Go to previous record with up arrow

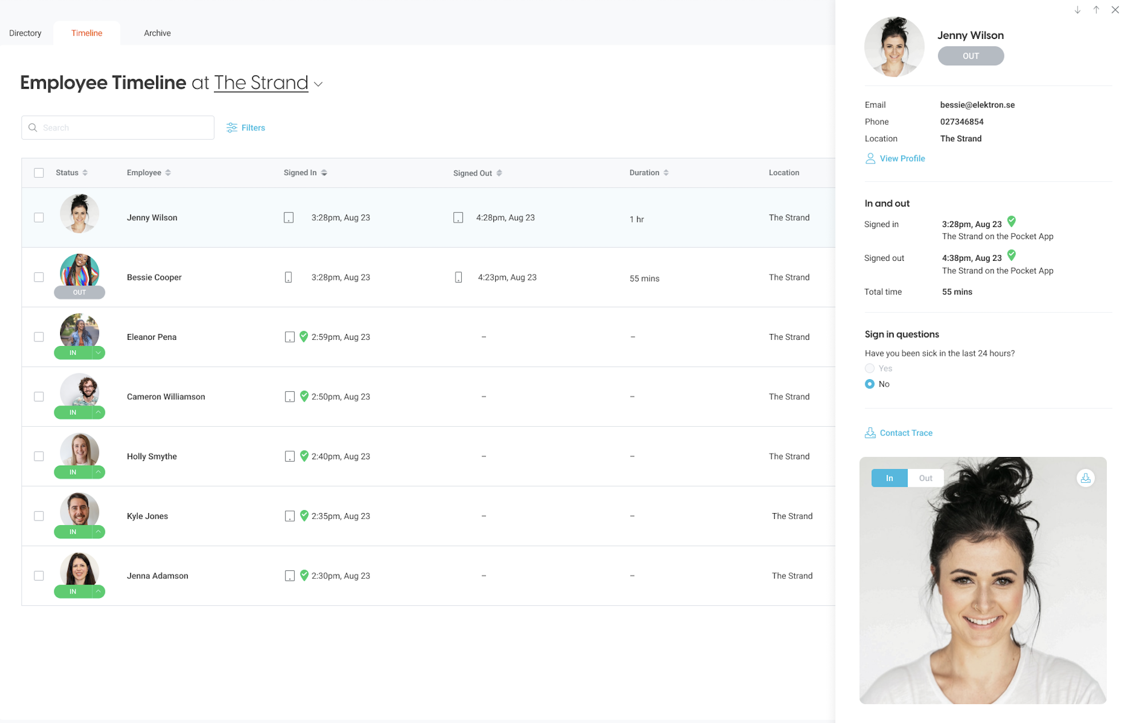[x=1096, y=10]
